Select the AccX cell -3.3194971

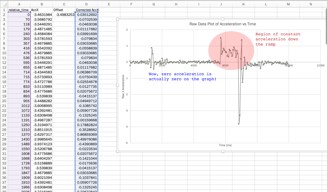(42, 125)
